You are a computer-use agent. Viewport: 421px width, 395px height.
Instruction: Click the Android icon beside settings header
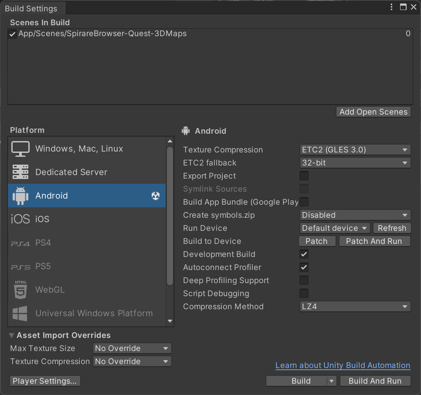tap(186, 131)
